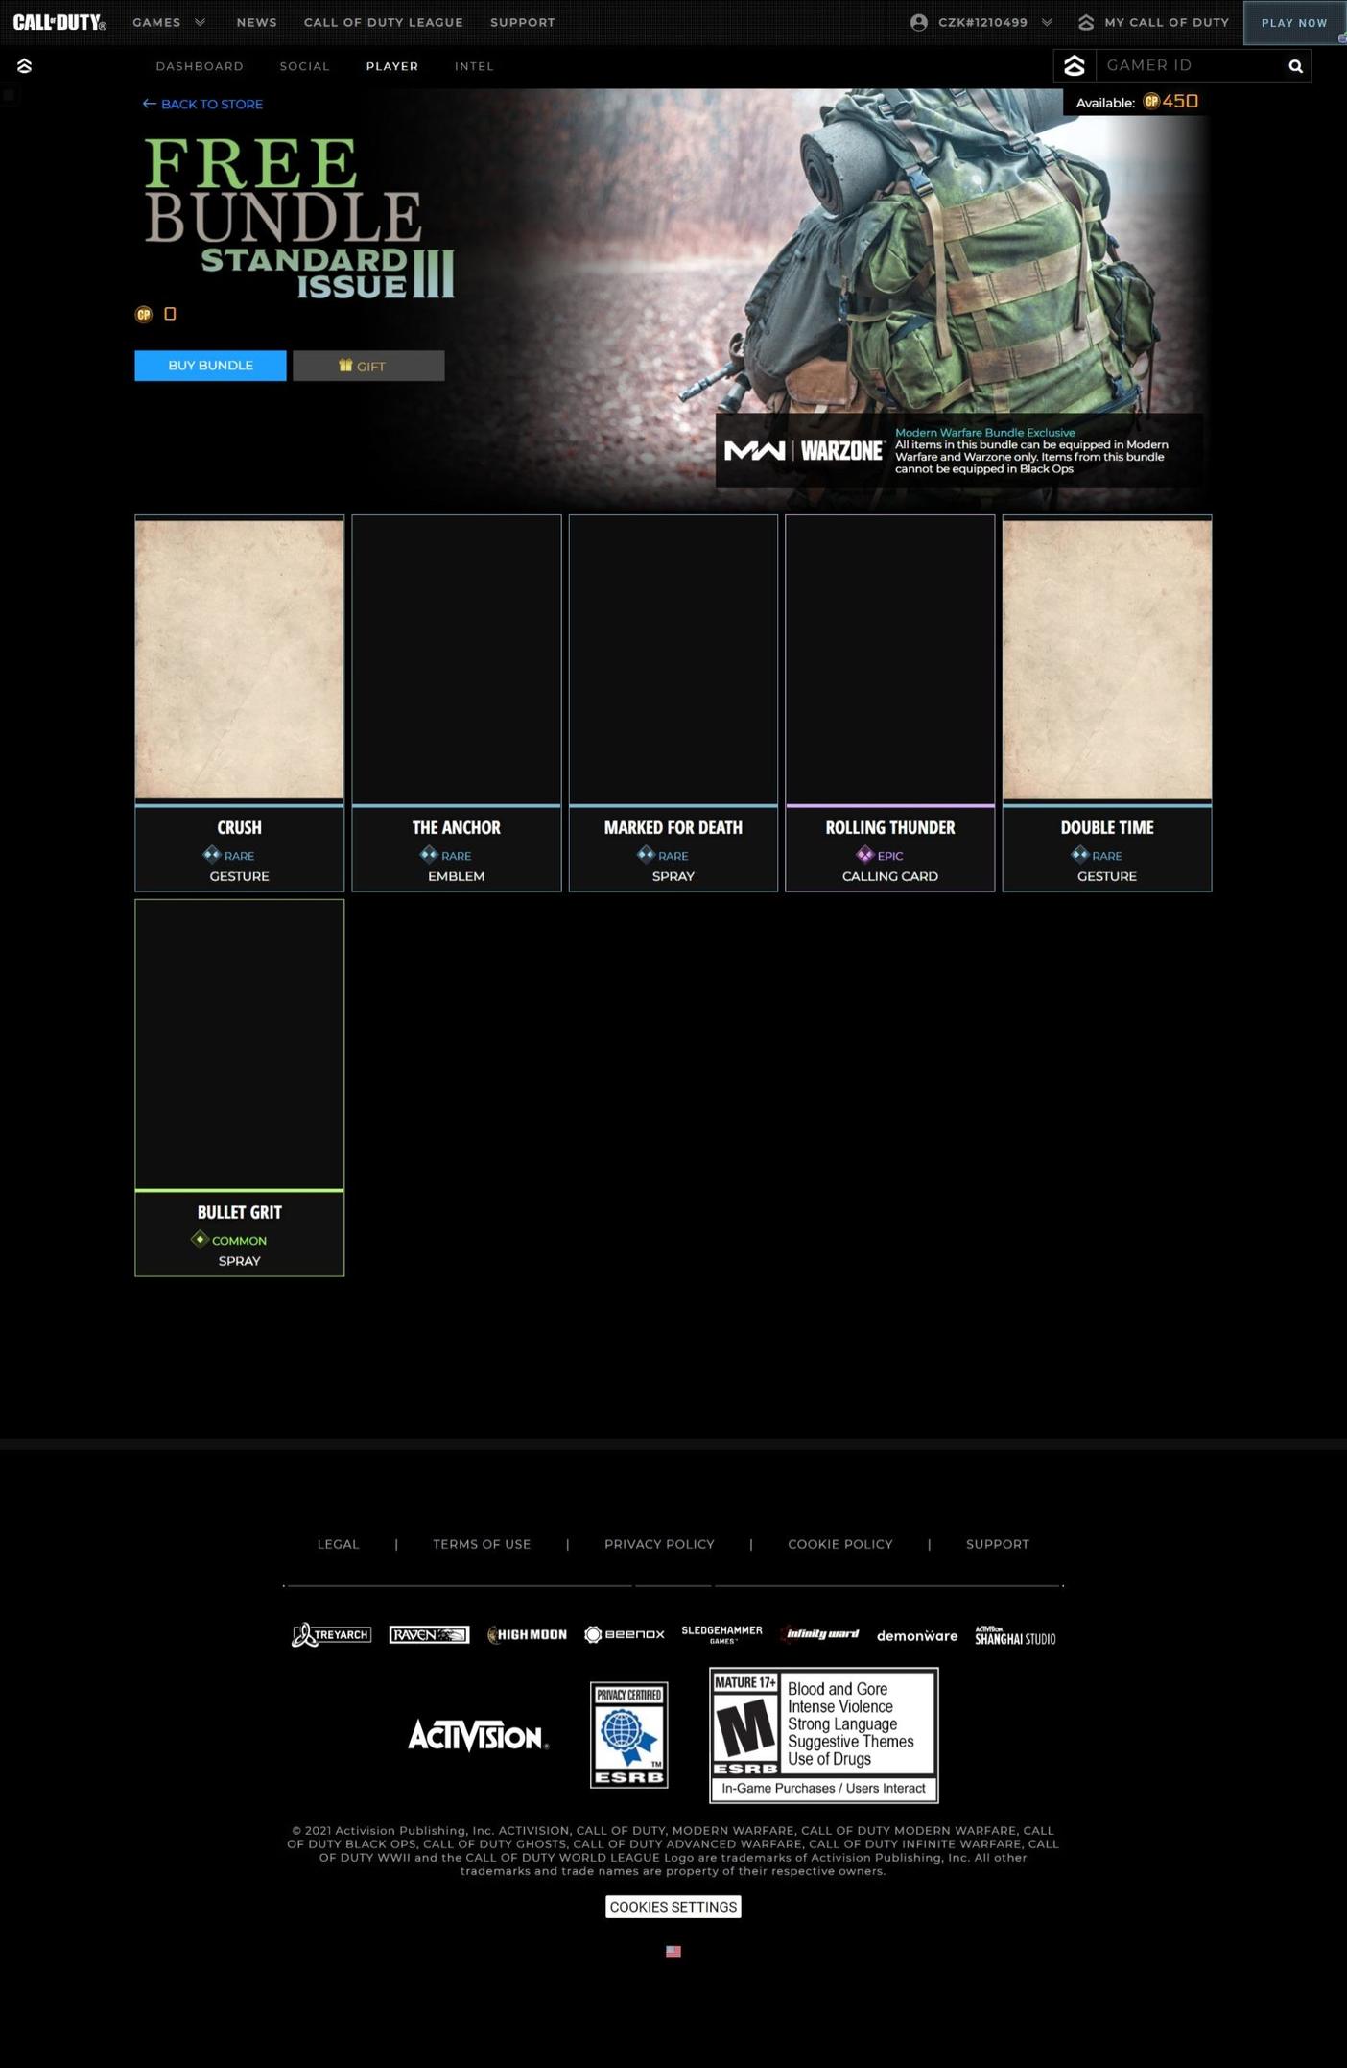Click the Activision logo in footer
1347x2068 pixels.
478,1735
